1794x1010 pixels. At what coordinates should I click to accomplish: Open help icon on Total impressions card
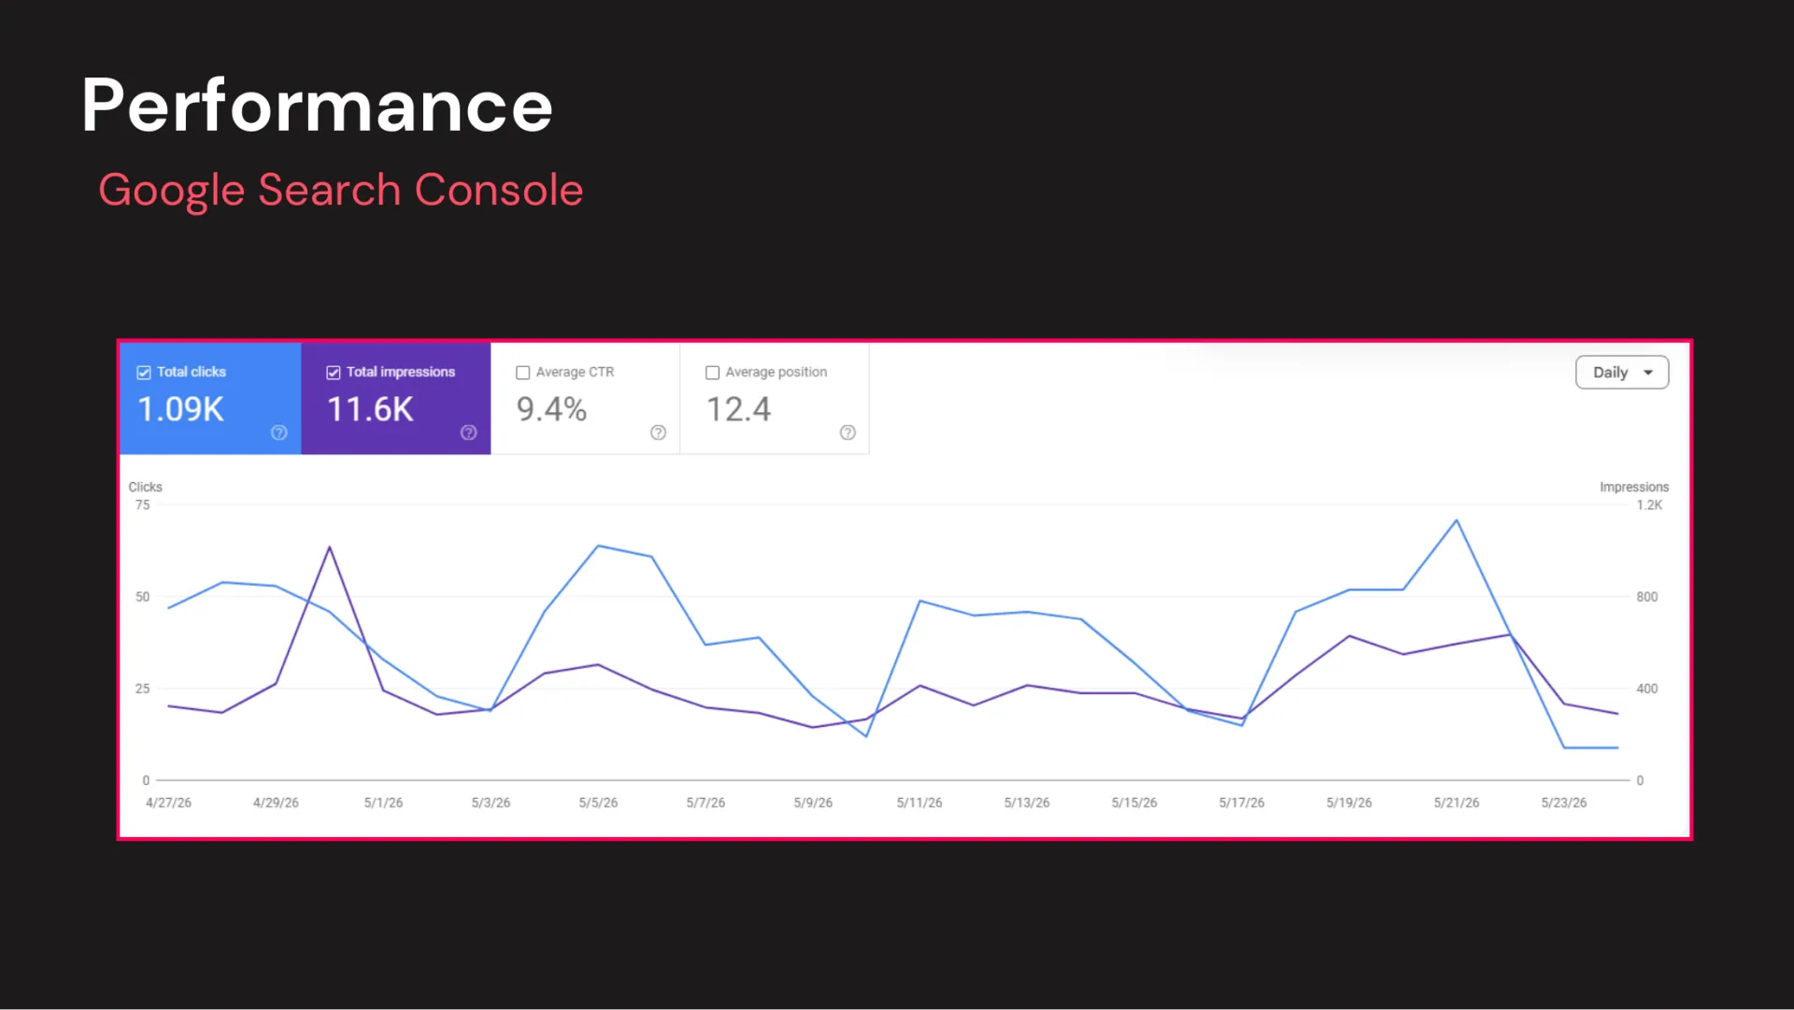[469, 433]
